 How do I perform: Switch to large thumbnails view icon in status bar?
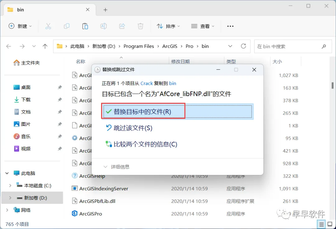coord(330,224)
